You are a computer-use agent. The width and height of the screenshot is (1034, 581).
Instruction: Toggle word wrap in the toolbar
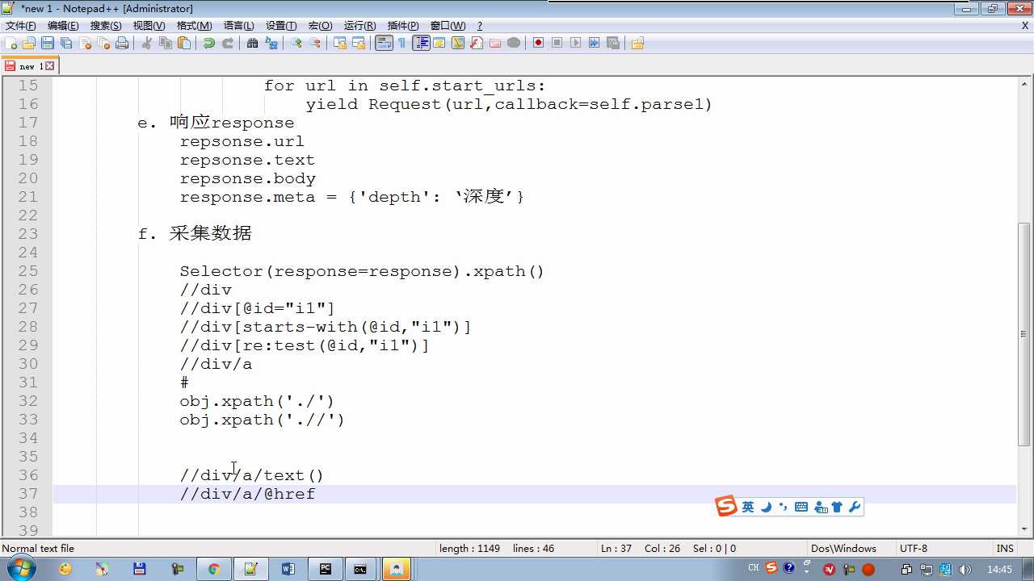pyautogui.click(x=384, y=44)
